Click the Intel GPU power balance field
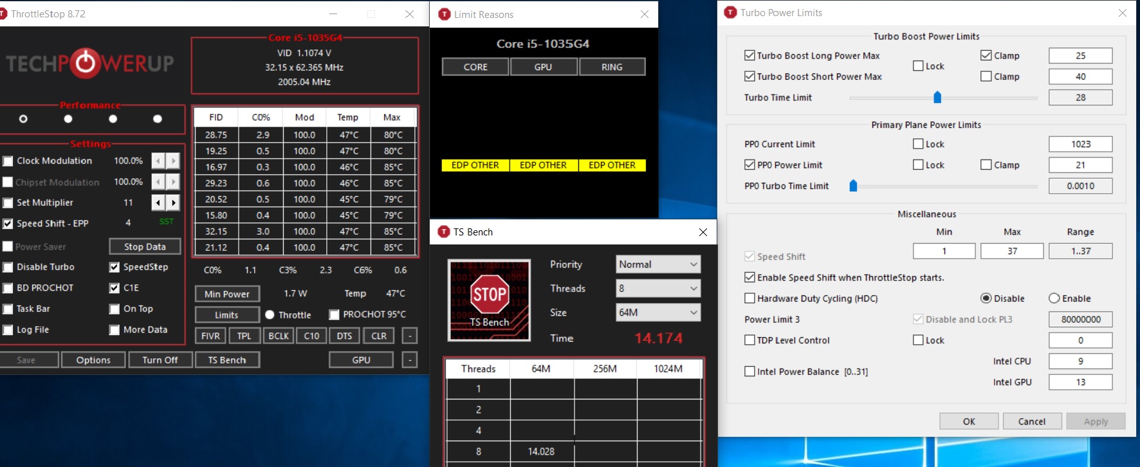1140x467 pixels. pyautogui.click(x=1081, y=382)
